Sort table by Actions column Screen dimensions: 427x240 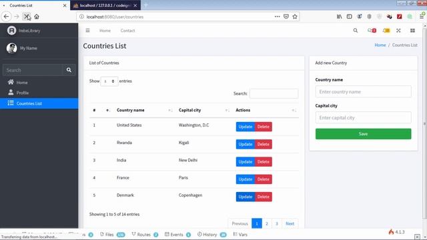click(266, 110)
